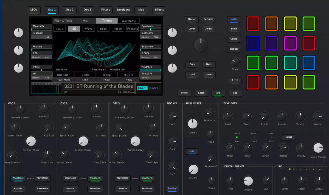Toggle the play/pause transport button
This screenshot has height=195, width=329.
(x=235, y=80)
